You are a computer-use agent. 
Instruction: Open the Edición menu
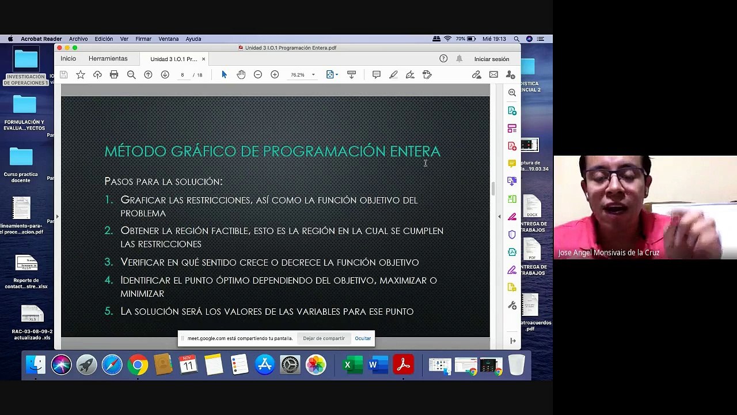click(x=104, y=39)
